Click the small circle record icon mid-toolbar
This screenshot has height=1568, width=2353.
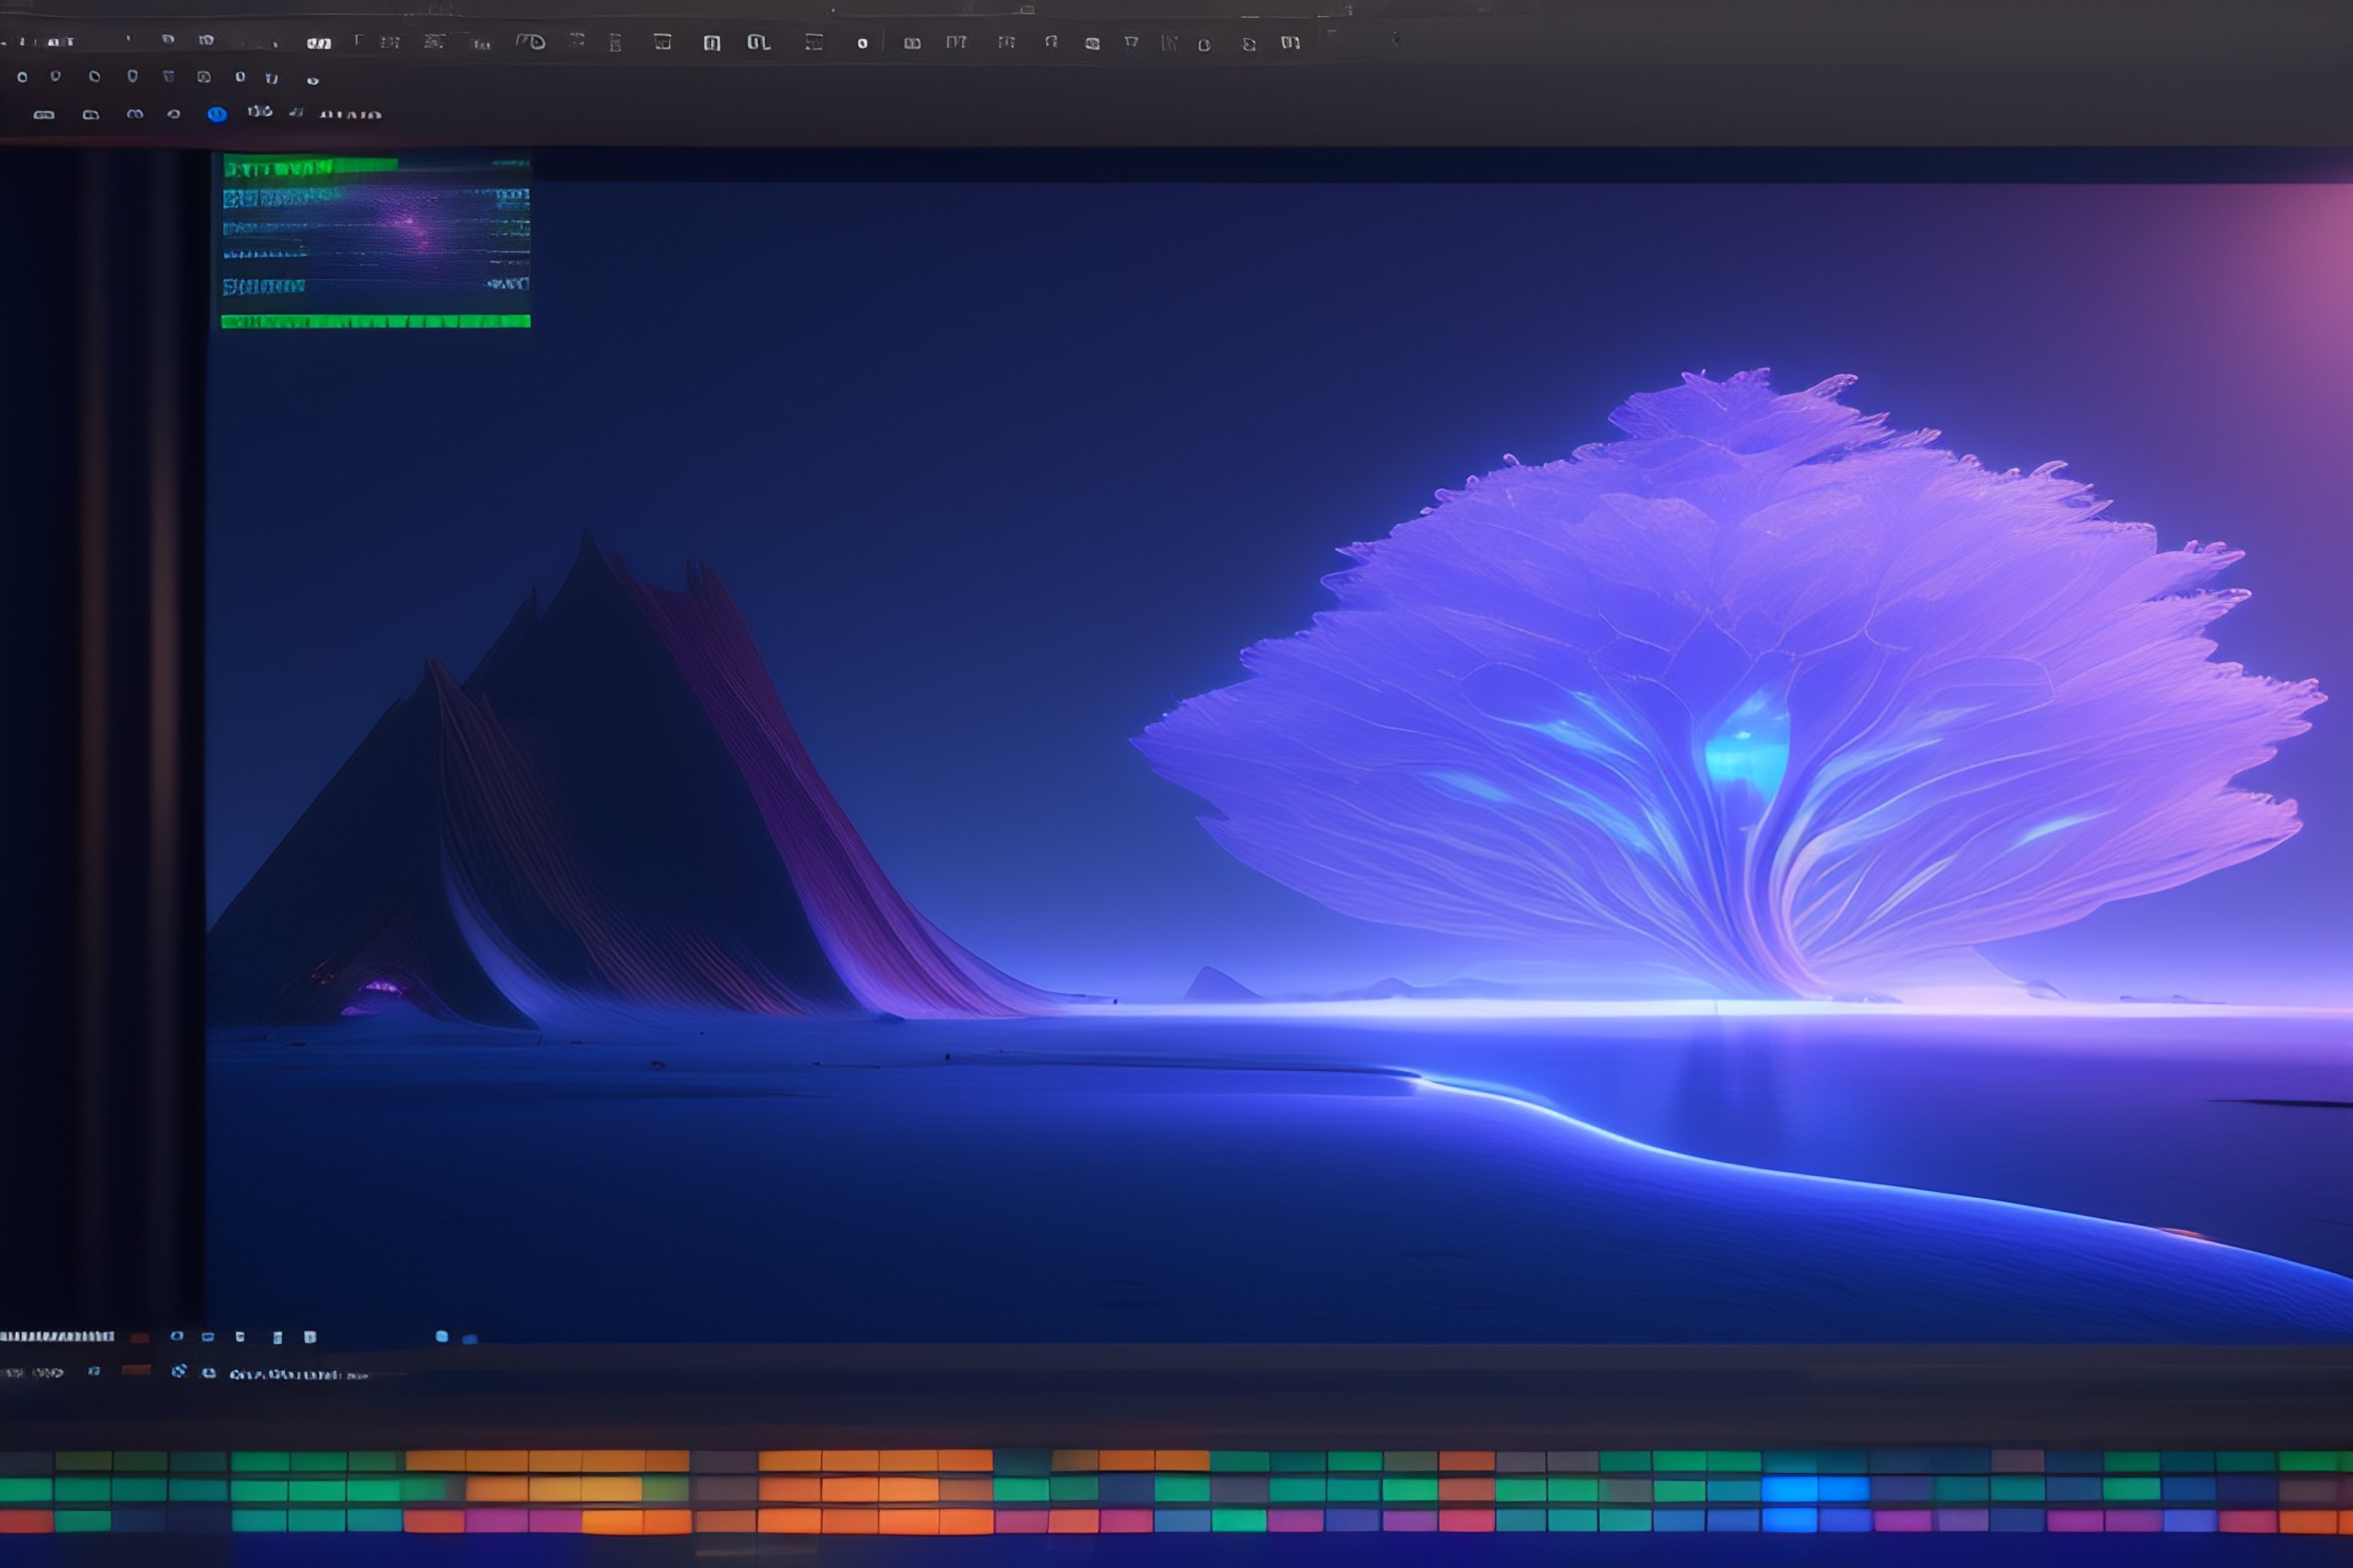coord(860,40)
